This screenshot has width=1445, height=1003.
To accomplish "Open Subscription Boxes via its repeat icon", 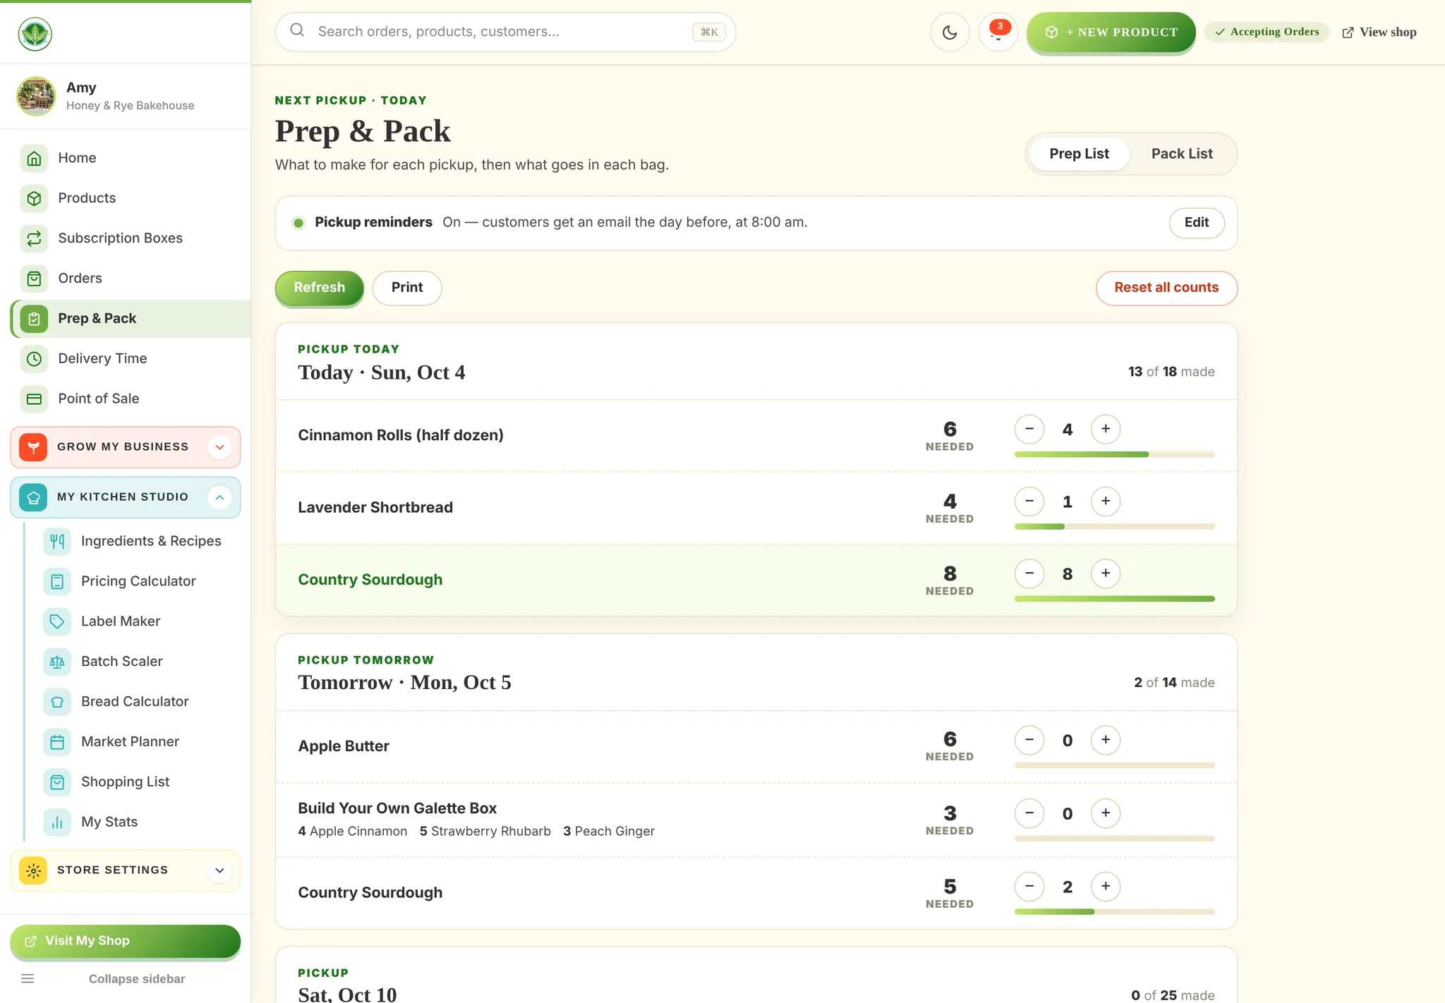I will tap(34, 238).
